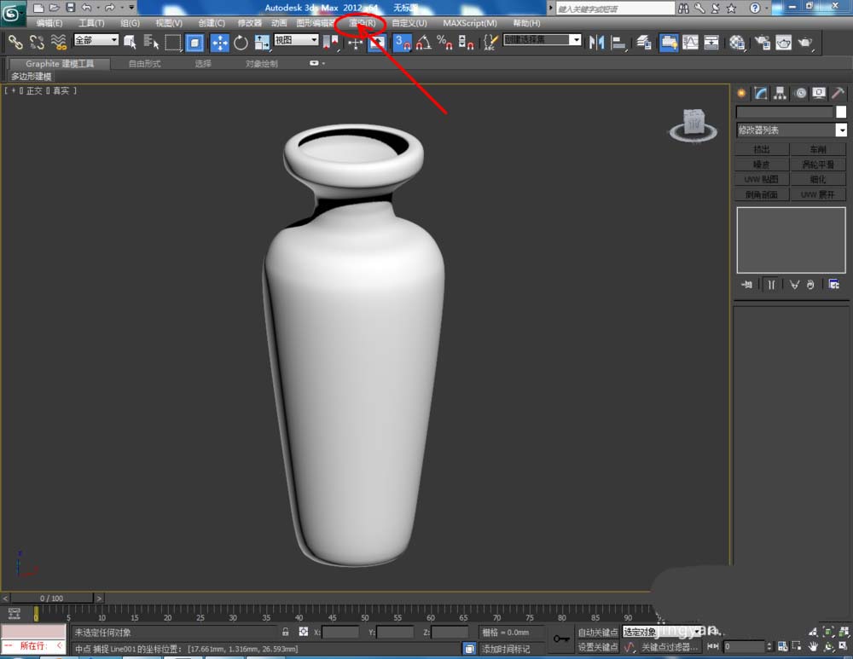
Task: Click the 挤出 extrude modifier button
Action: pyautogui.click(x=761, y=149)
